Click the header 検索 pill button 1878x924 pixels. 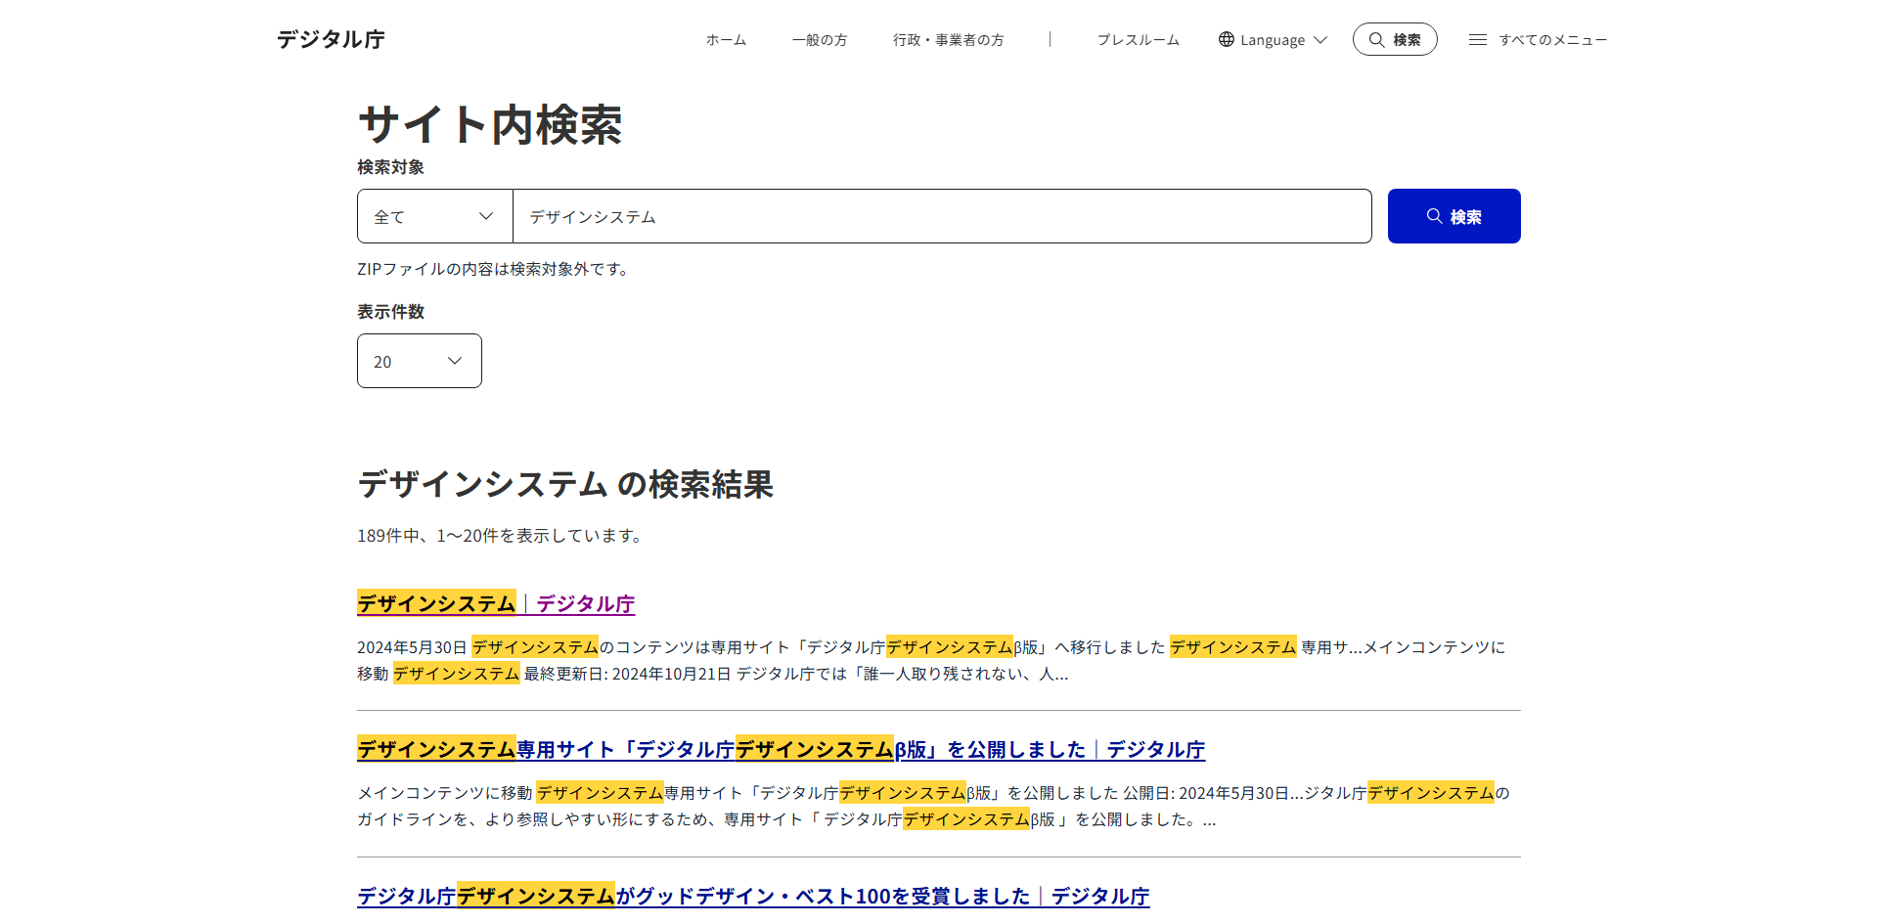pos(1395,39)
